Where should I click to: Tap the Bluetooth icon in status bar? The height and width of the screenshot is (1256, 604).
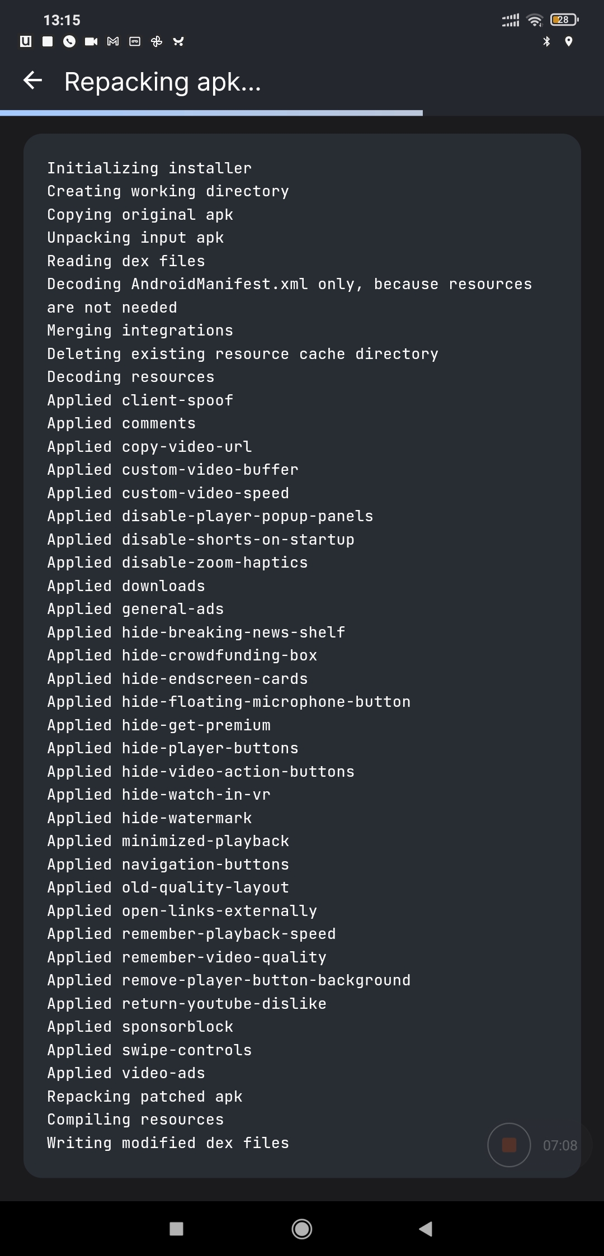[546, 40]
